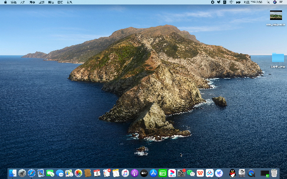The height and width of the screenshot is (179, 287).
Task: Open the QQ penguin app
Action: point(233,173)
